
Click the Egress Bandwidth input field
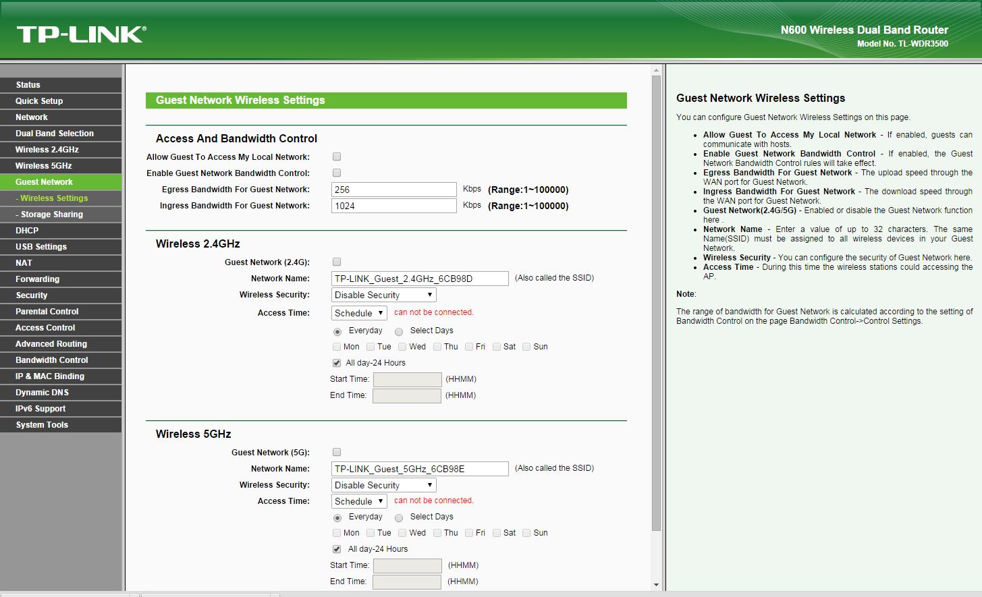394,190
